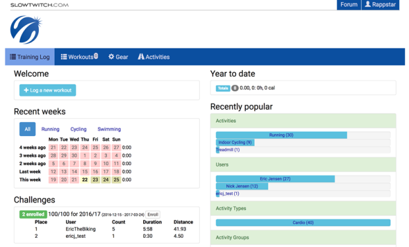Filter recent weeks by Cycling
Screen dimensions: 409x247
79,129
